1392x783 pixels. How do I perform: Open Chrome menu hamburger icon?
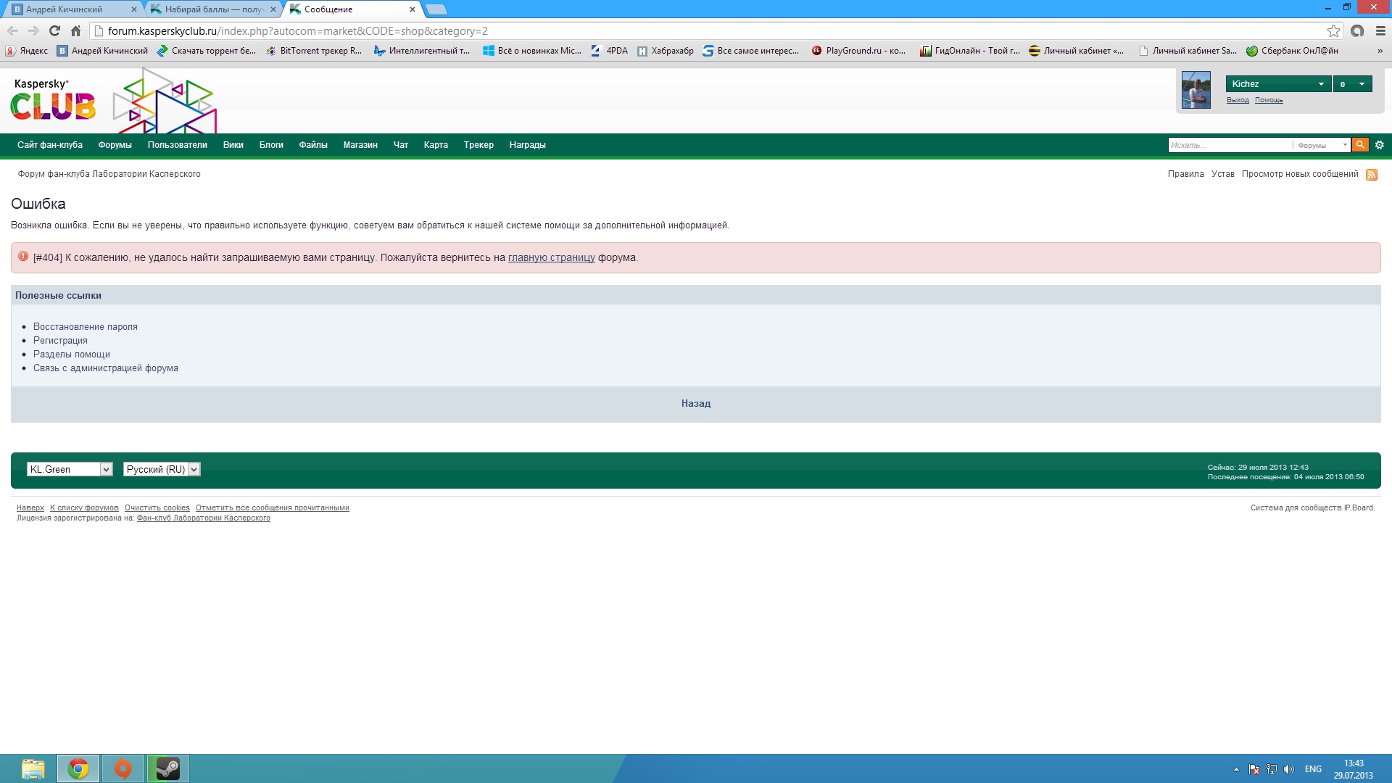pos(1380,31)
